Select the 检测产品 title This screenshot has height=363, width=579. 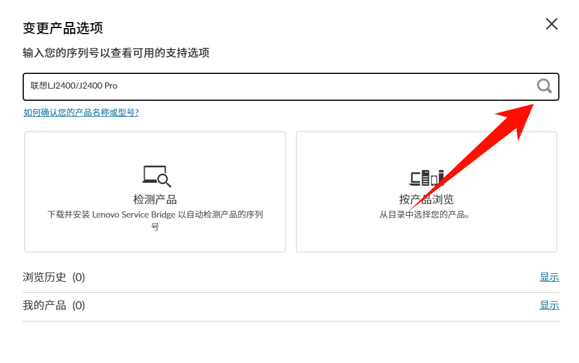155,200
